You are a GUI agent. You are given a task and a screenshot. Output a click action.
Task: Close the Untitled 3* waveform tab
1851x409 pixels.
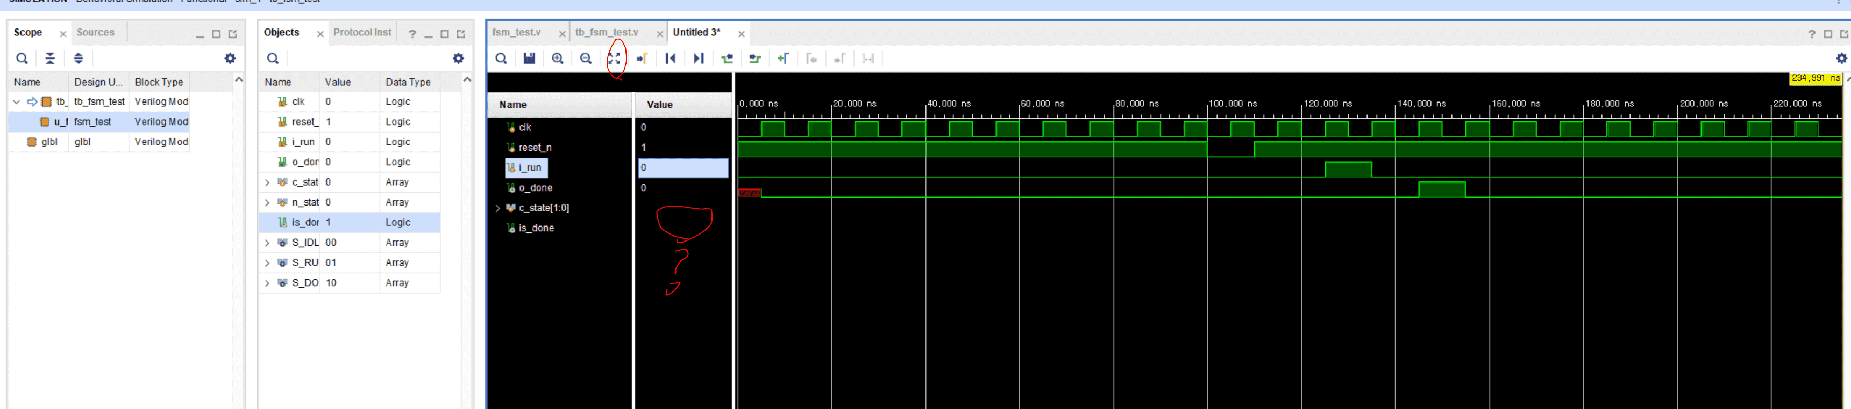(x=742, y=34)
